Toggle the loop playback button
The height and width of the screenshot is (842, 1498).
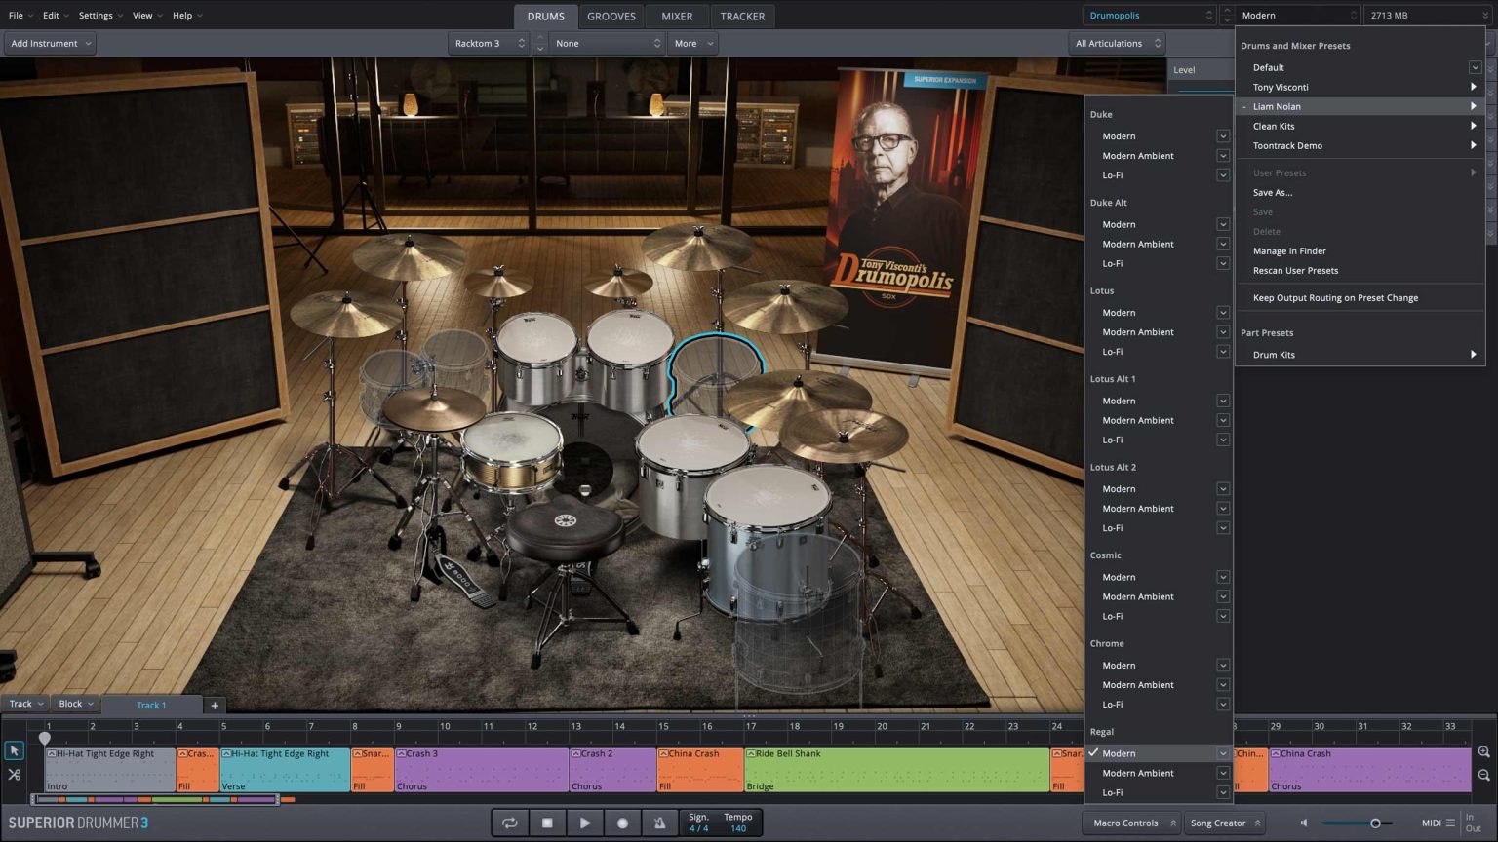click(x=509, y=823)
